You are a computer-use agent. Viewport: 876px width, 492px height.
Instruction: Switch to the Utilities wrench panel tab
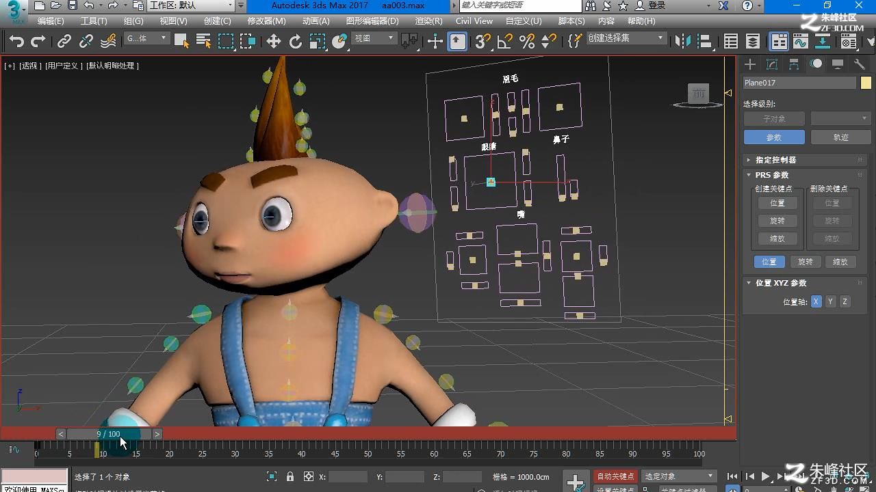click(860, 64)
